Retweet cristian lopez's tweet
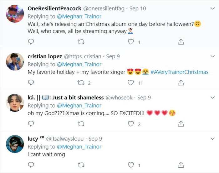 81,83
